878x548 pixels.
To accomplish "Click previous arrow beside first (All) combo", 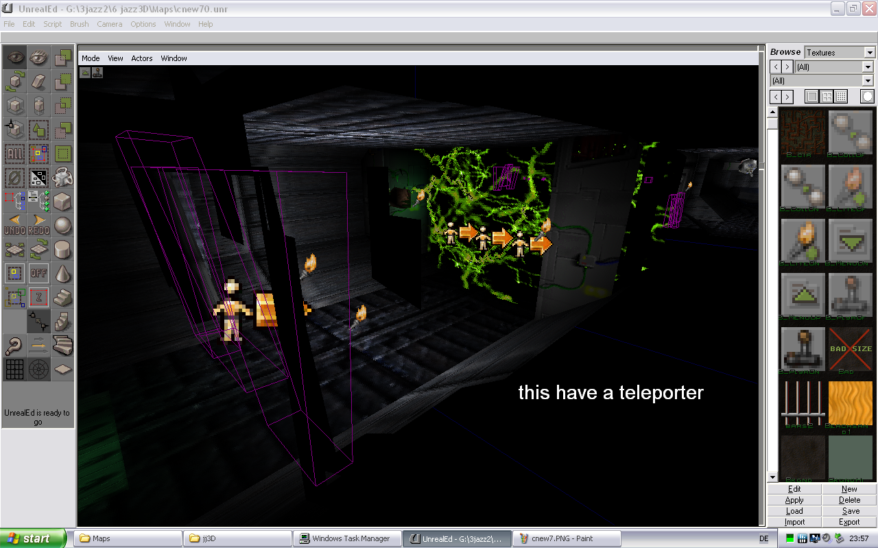I will [x=776, y=67].
